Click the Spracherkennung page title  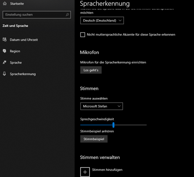[105, 4]
